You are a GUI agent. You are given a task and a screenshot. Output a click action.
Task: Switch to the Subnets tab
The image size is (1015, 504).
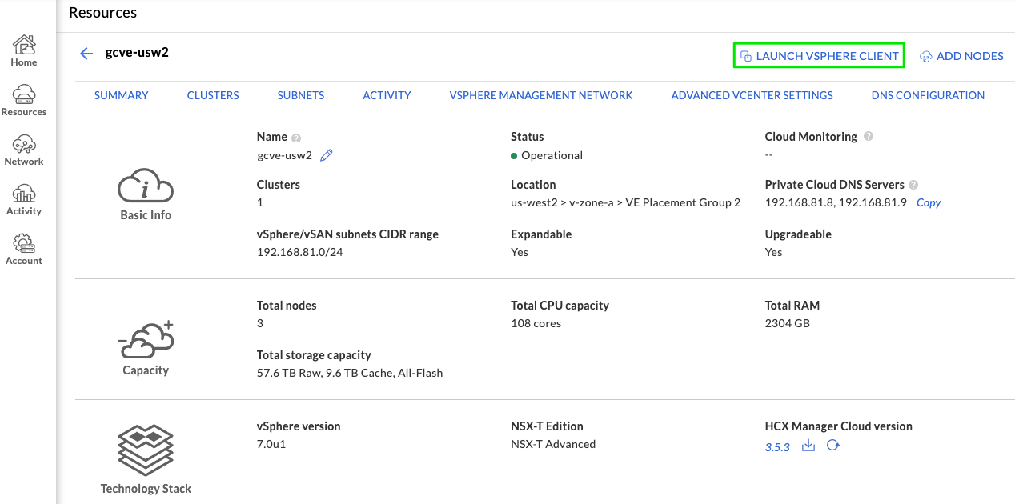pyautogui.click(x=301, y=95)
